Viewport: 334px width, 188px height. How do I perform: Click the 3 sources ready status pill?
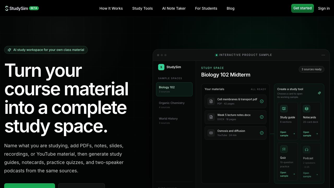[312, 69]
